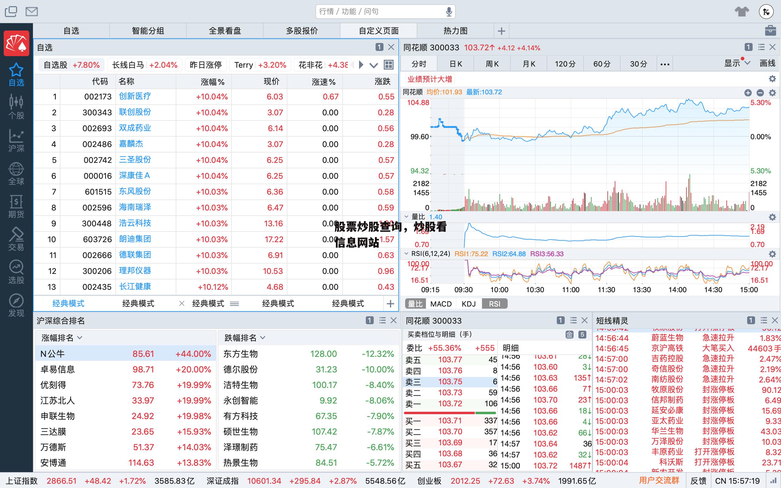Click the red playing-cards app logo
The image size is (781, 488).
coord(16,43)
